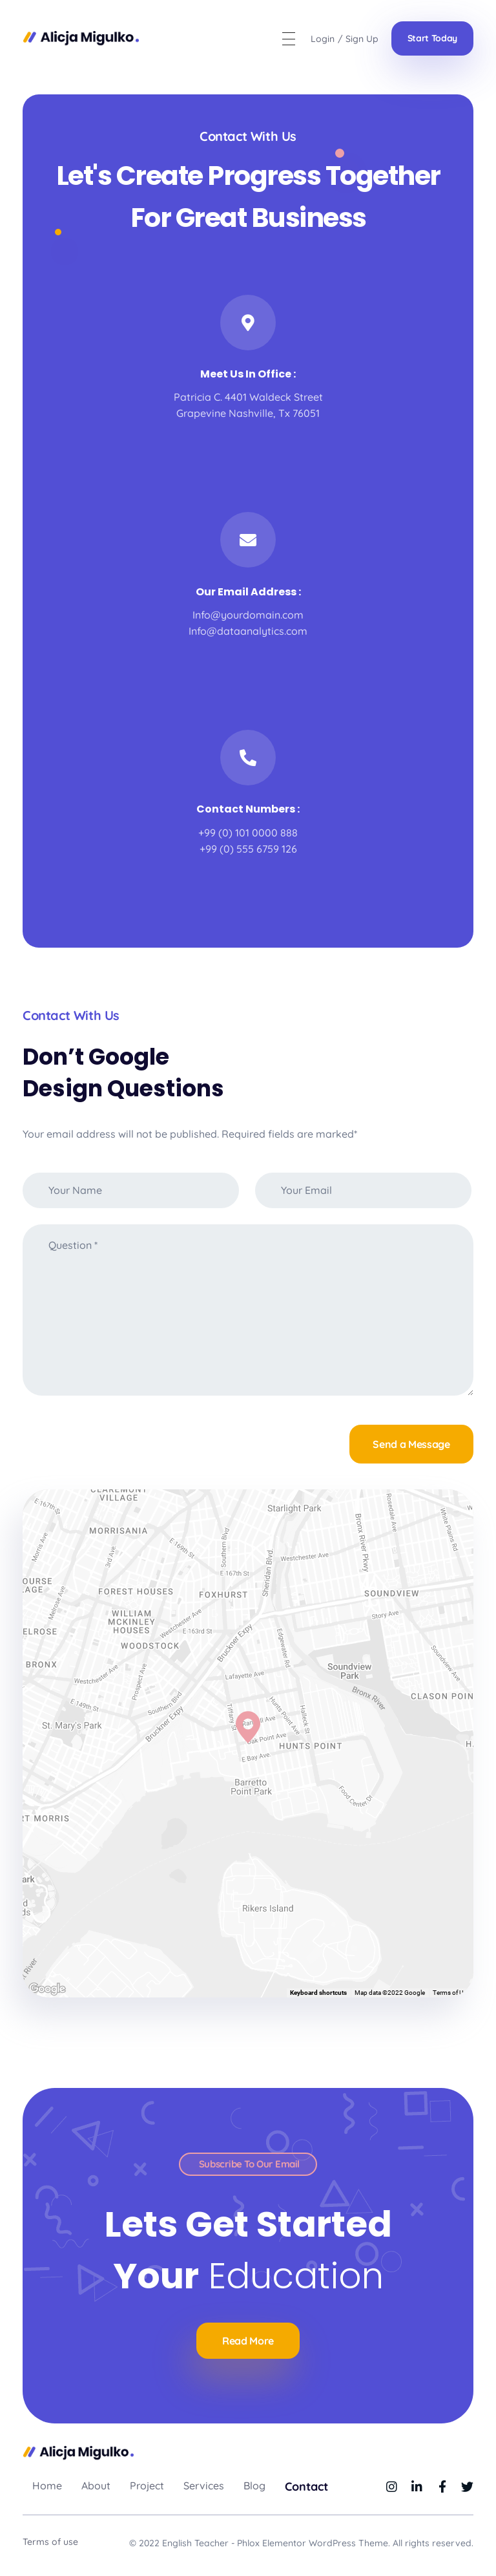Click the Read More button
Viewport: 496px width, 2576px height.
(x=248, y=2340)
